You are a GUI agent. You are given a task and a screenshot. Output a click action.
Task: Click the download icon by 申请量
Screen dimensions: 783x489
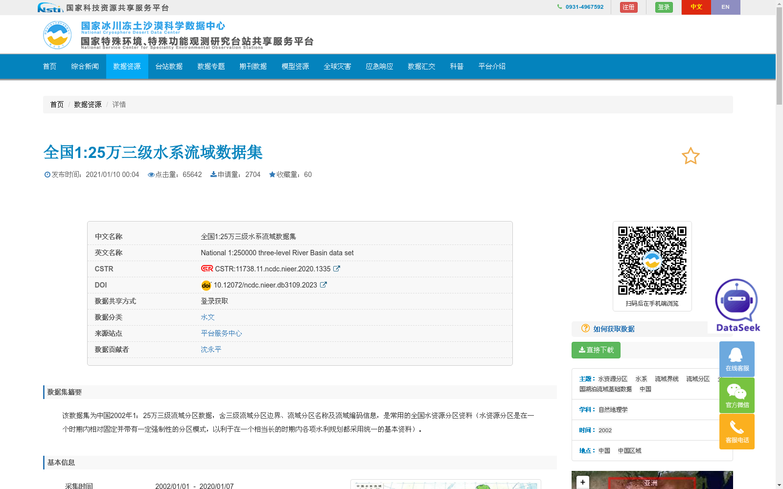(x=213, y=174)
